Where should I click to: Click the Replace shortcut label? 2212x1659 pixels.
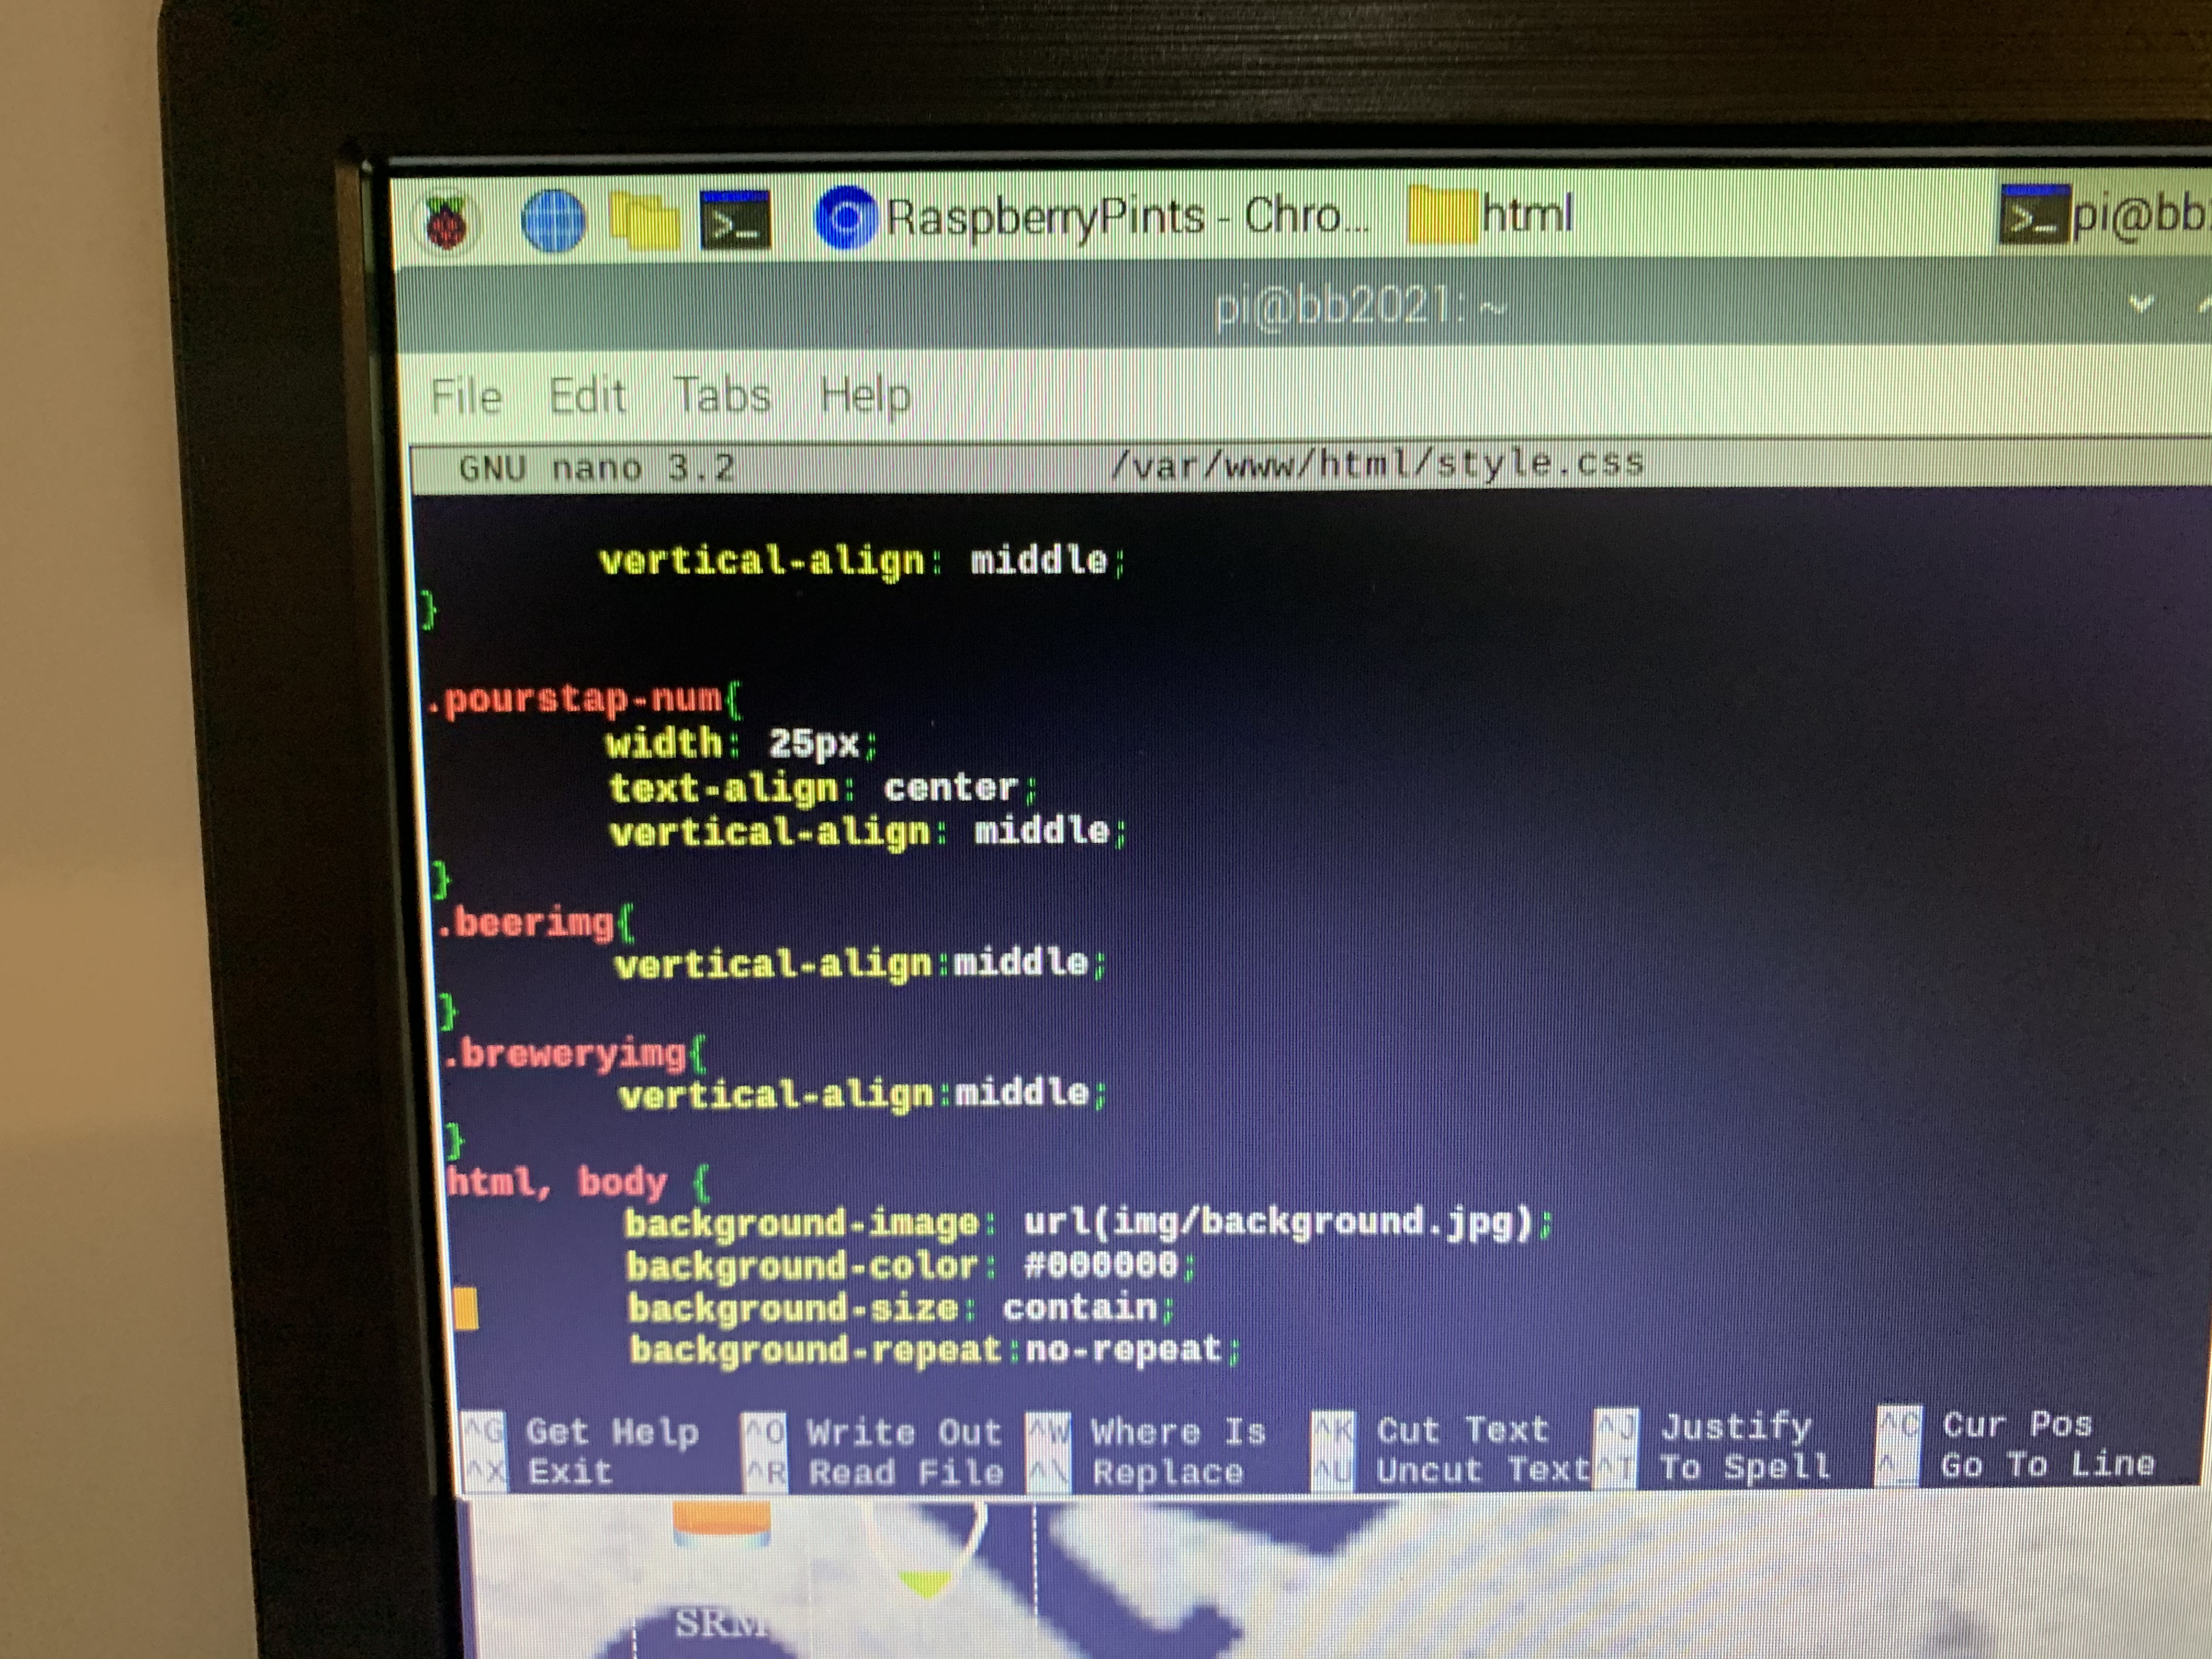[x=1168, y=1472]
